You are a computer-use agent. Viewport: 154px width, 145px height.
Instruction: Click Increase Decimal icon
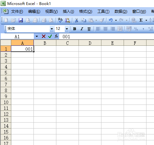click(151, 29)
